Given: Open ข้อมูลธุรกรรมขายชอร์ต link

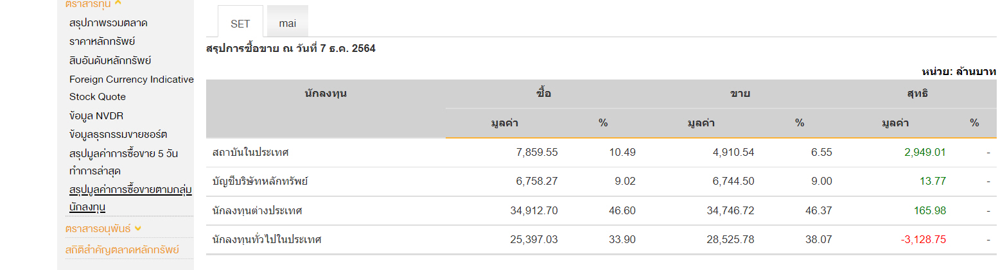Looking at the screenshot, I should coord(118,135).
